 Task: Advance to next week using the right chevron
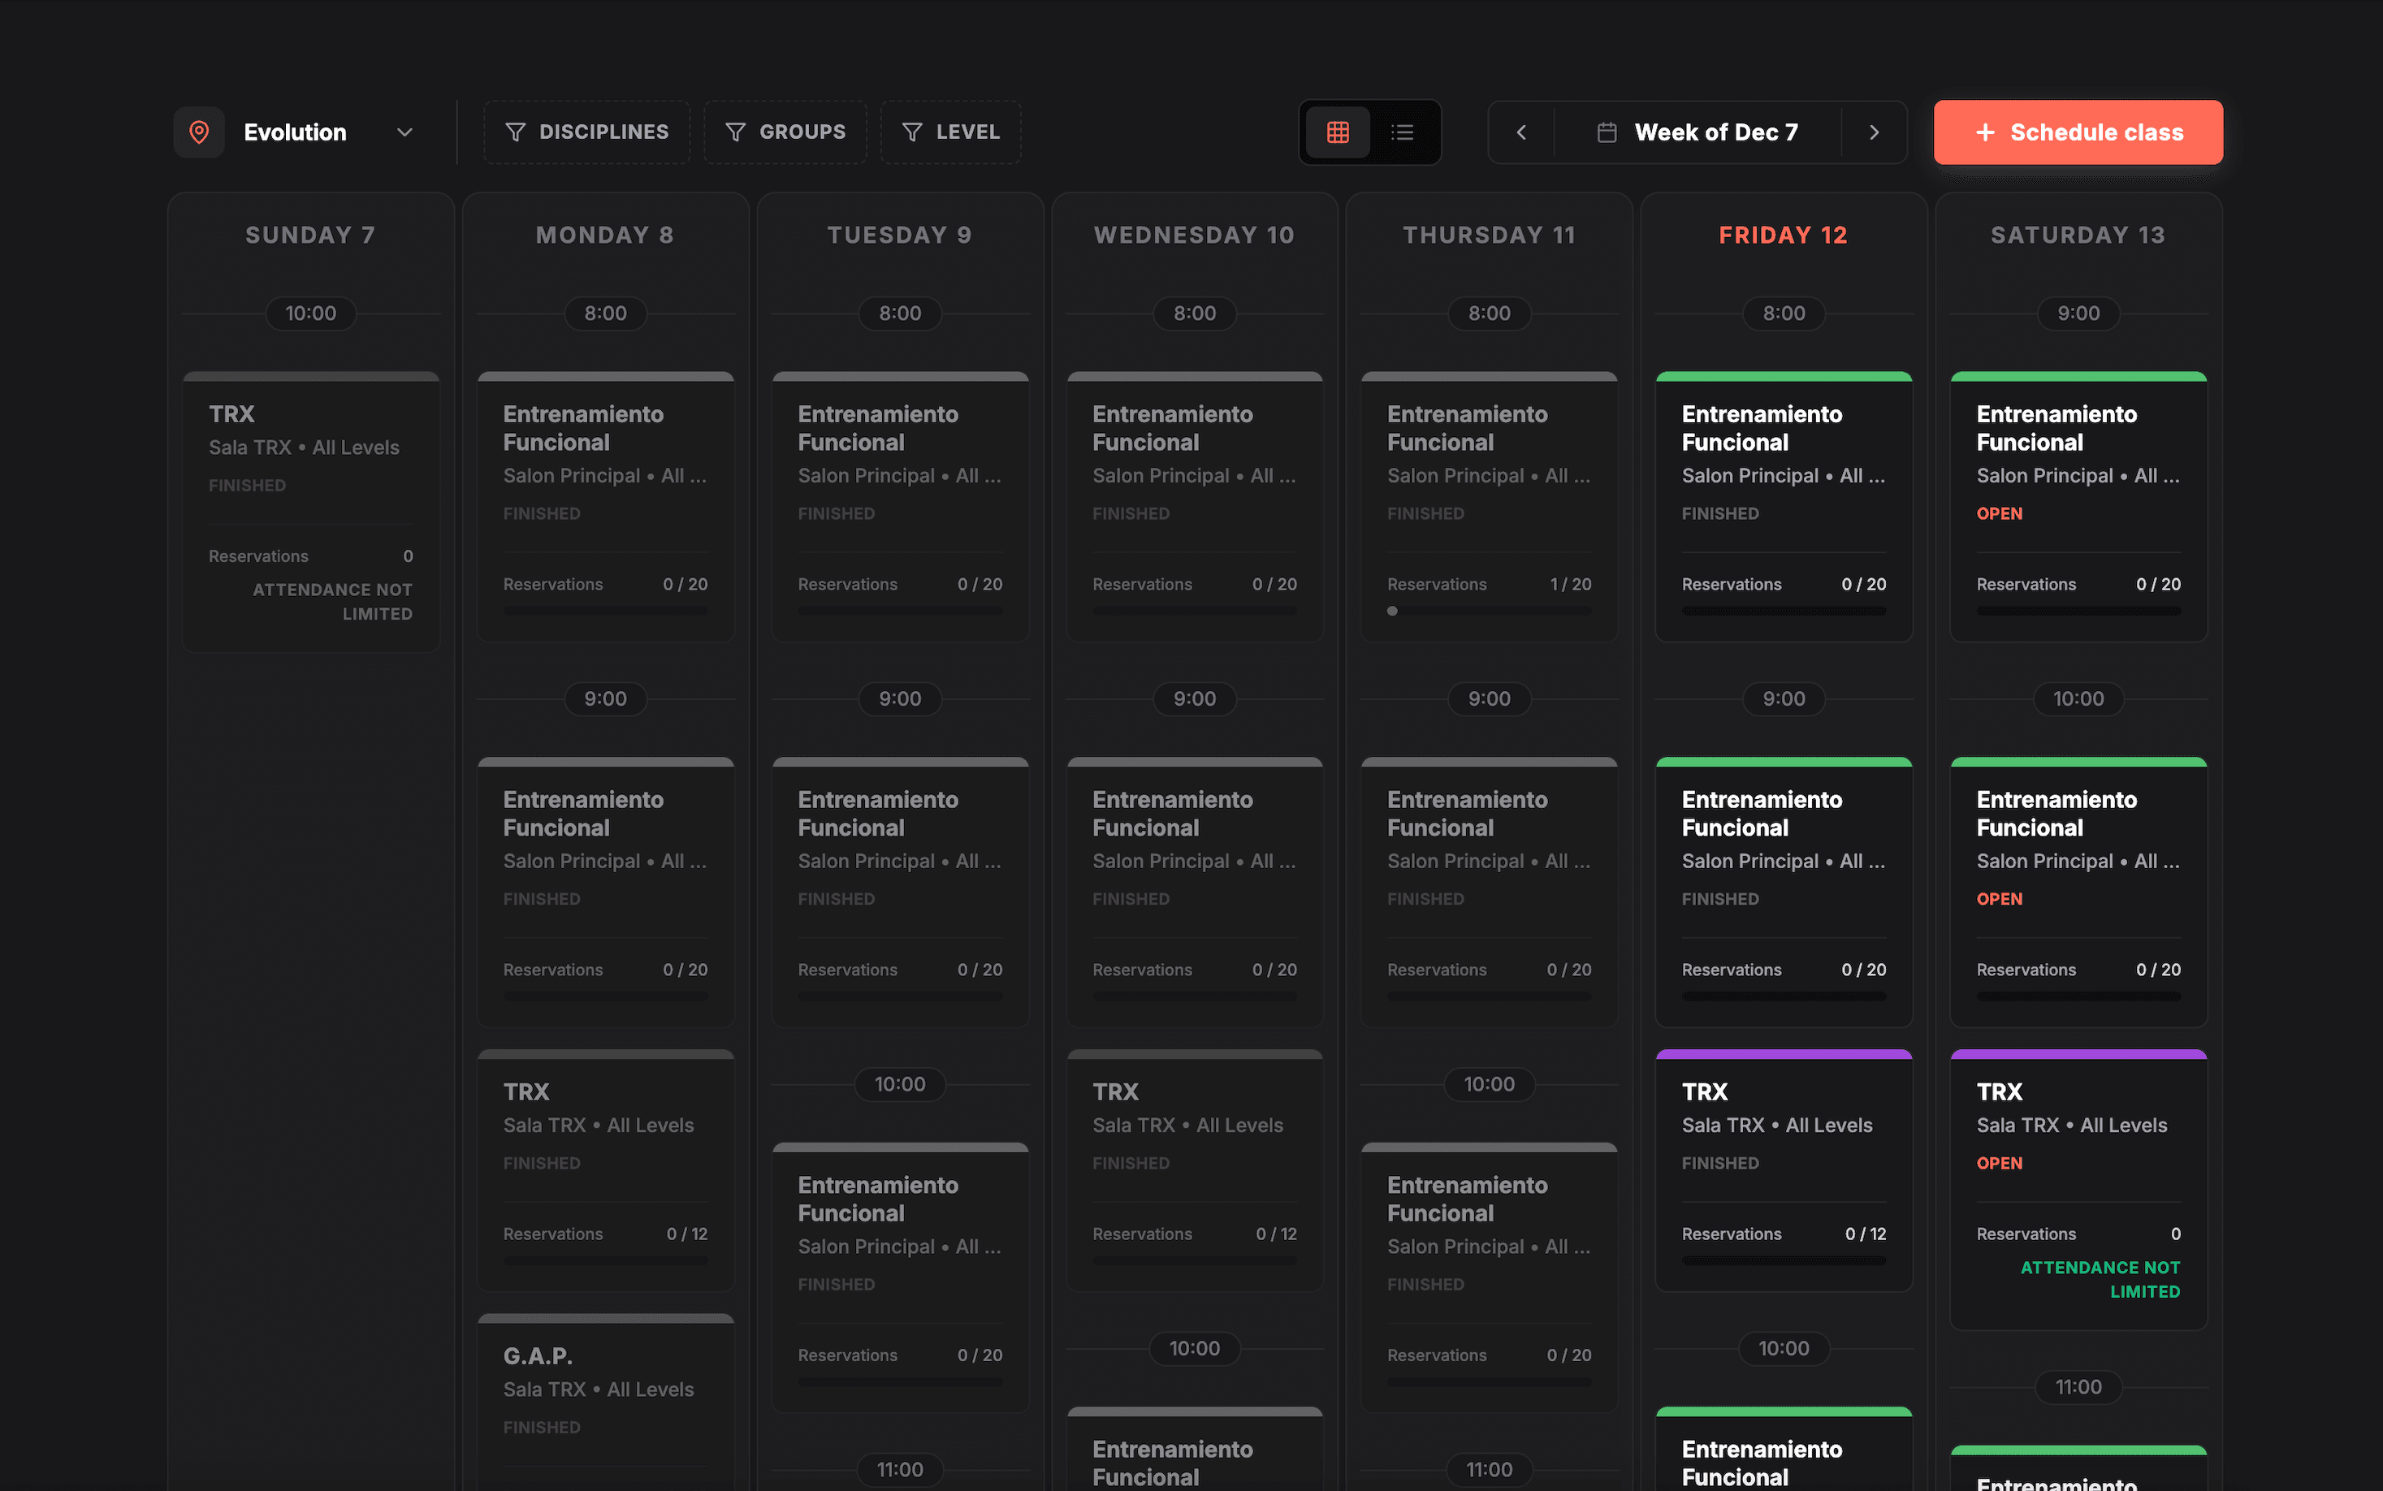pos(1873,132)
